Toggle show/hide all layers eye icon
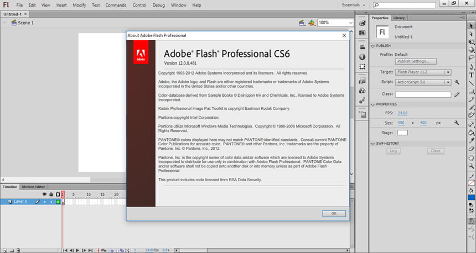Screen dimensions: 476x253 44,194
